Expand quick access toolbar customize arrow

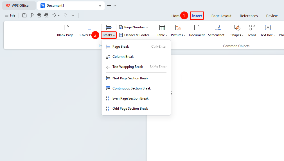(x=73, y=15)
